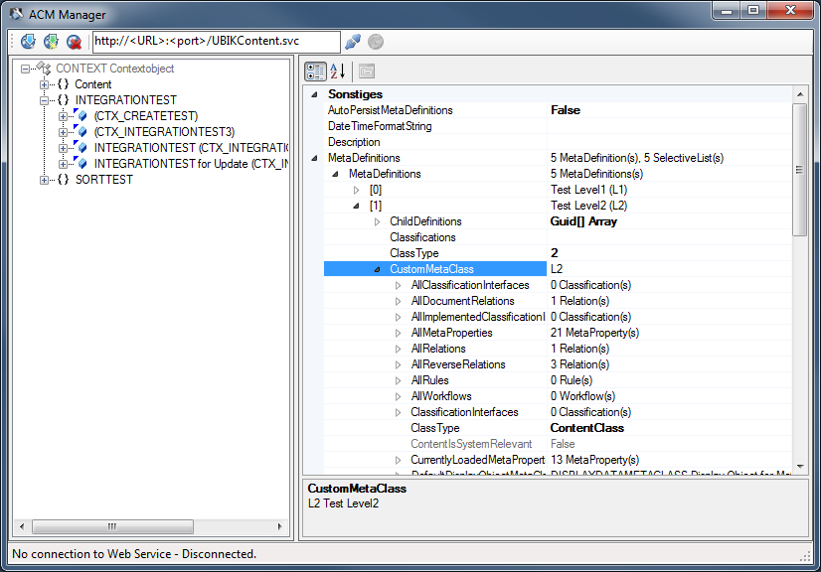821x572 pixels.
Task: Click the first globe download toolbar icon
Action: point(28,42)
